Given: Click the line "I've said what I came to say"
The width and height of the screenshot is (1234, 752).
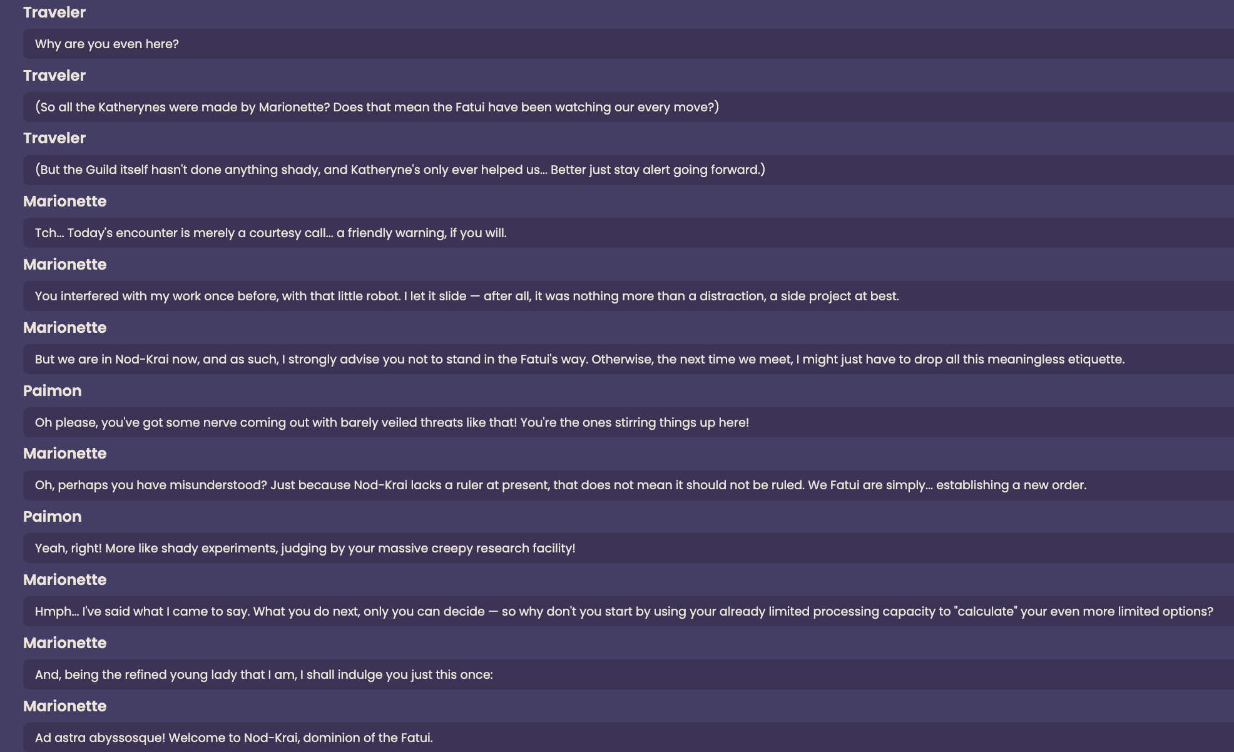Looking at the screenshot, I should [628, 611].
